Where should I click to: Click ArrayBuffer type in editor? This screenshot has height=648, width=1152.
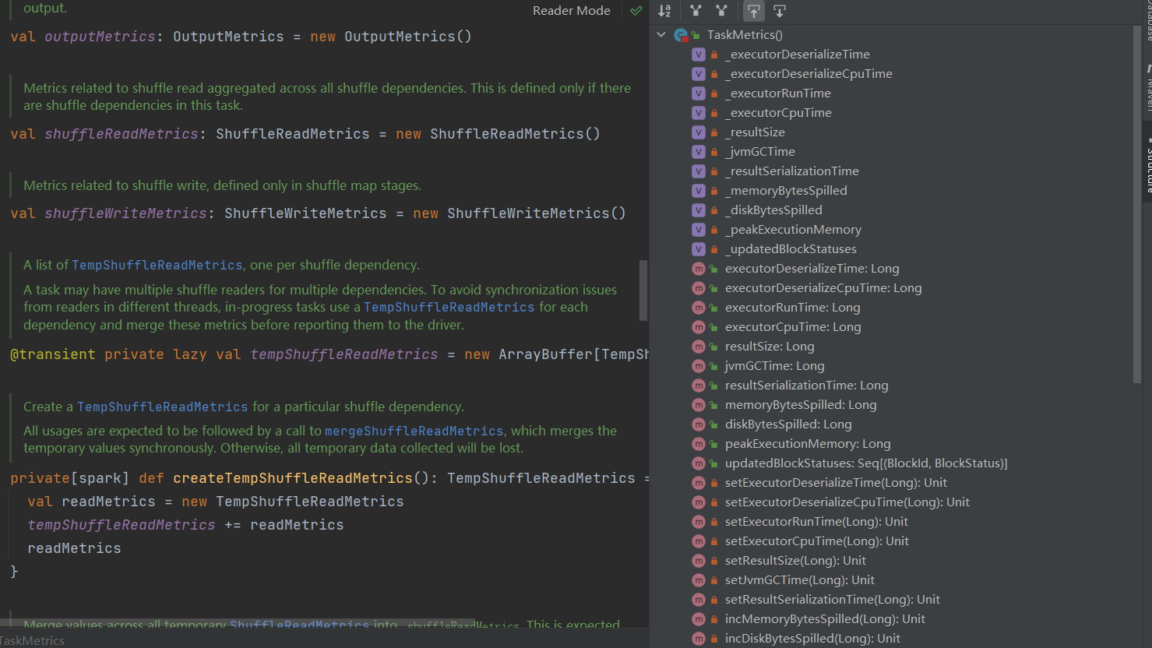(x=546, y=354)
